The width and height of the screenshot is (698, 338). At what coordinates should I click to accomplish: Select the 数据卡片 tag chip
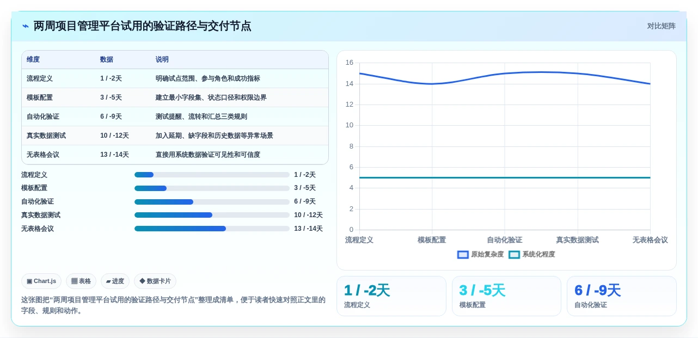(x=155, y=281)
